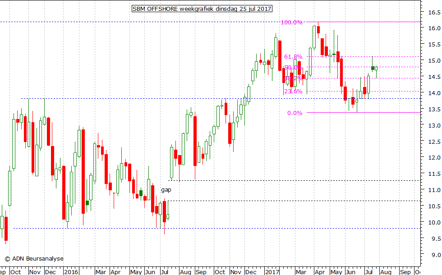Click the 23.6% Fibonacci retracement label
The width and height of the screenshot is (442, 275).
coord(293,91)
